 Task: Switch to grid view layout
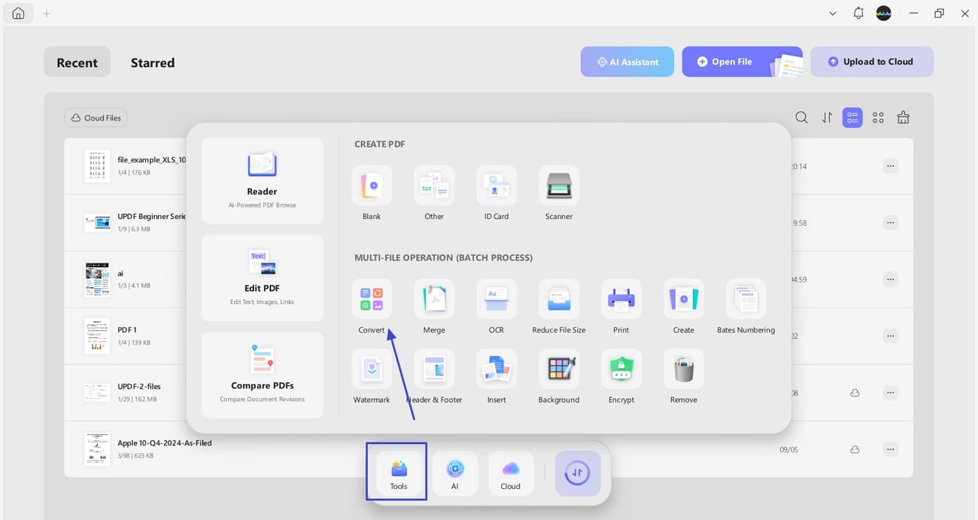pyautogui.click(x=878, y=117)
